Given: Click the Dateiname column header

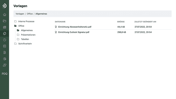Looking at the screenshot, I should pyautogui.click(x=60, y=22).
